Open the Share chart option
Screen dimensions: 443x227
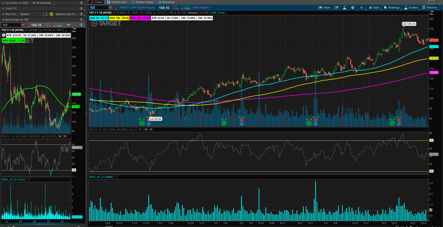(x=325, y=7)
